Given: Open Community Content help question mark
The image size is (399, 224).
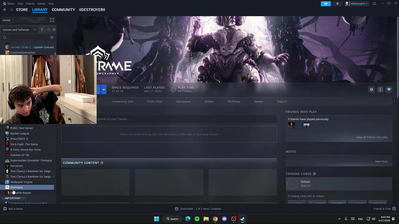Looking at the screenshot, I should click(x=102, y=163).
